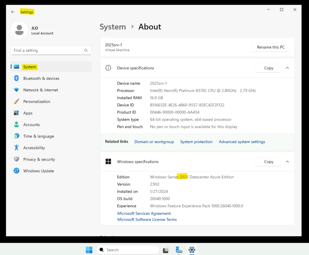The height and width of the screenshot is (255, 309).
Task: Click the Edition value Windows Server 2025 Datacenter
Action: click(x=192, y=177)
